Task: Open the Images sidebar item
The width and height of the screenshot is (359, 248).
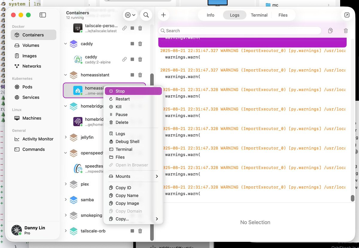Action: pyautogui.click(x=34, y=56)
